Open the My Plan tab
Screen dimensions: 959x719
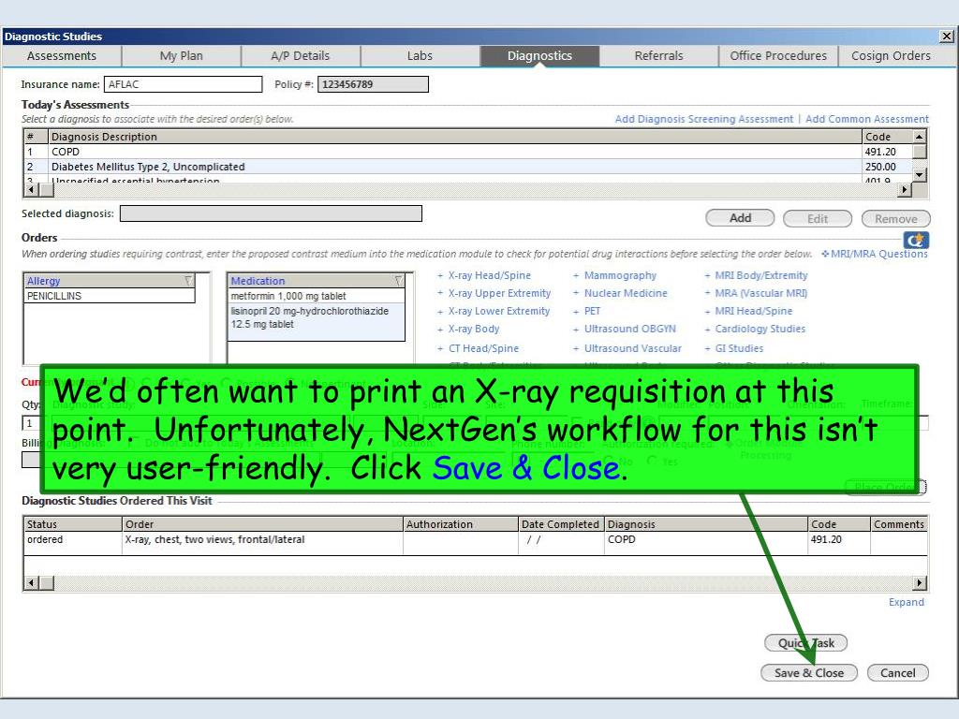click(x=181, y=55)
